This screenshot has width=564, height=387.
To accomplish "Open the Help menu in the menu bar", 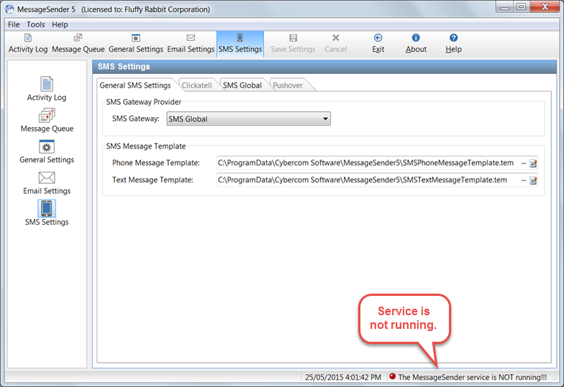I will coord(60,24).
